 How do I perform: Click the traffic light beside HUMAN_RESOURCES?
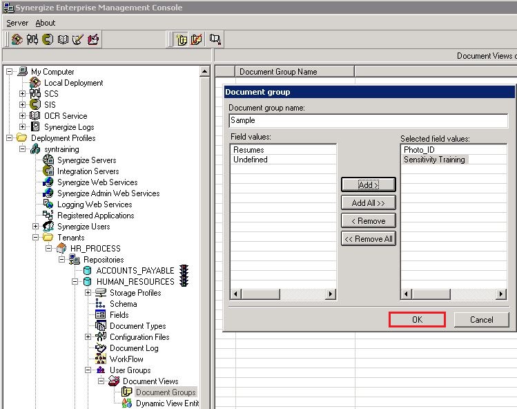(184, 281)
